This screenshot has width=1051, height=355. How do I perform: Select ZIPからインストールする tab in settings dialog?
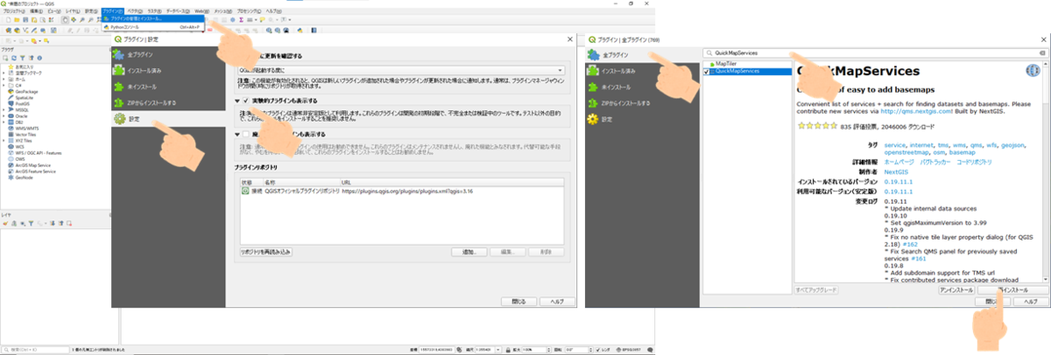(x=166, y=102)
